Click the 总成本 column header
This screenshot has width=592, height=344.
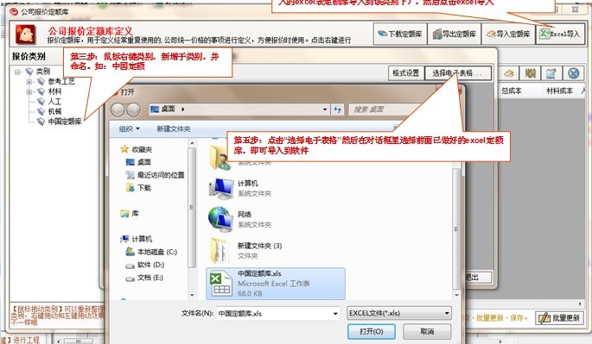pos(512,91)
